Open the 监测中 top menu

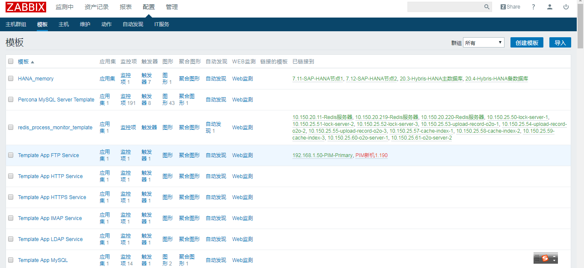(65, 7)
